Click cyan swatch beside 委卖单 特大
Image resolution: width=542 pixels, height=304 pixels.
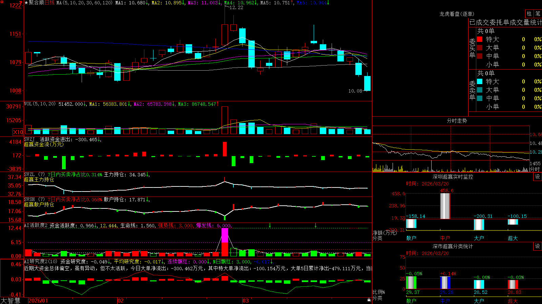[x=480, y=81]
